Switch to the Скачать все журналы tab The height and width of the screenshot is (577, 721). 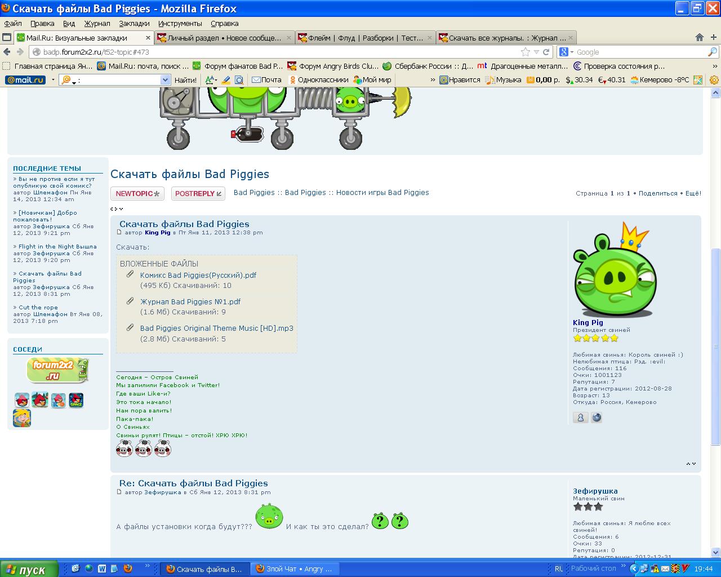(506, 38)
